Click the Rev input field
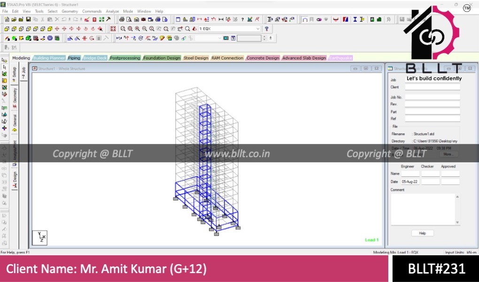This screenshot has width=479, height=282. [432, 104]
